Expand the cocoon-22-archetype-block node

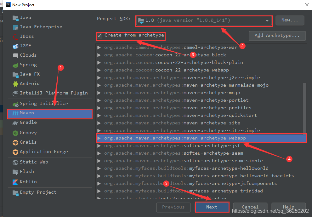[x=99, y=55]
